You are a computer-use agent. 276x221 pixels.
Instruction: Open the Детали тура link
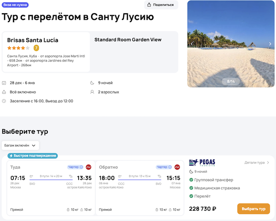click(x=257, y=162)
